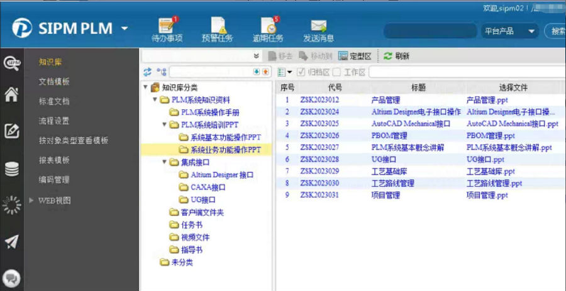566x291 pixels.
Task: Click the 刷新 refresh toolbar button
Action: pyautogui.click(x=396, y=56)
